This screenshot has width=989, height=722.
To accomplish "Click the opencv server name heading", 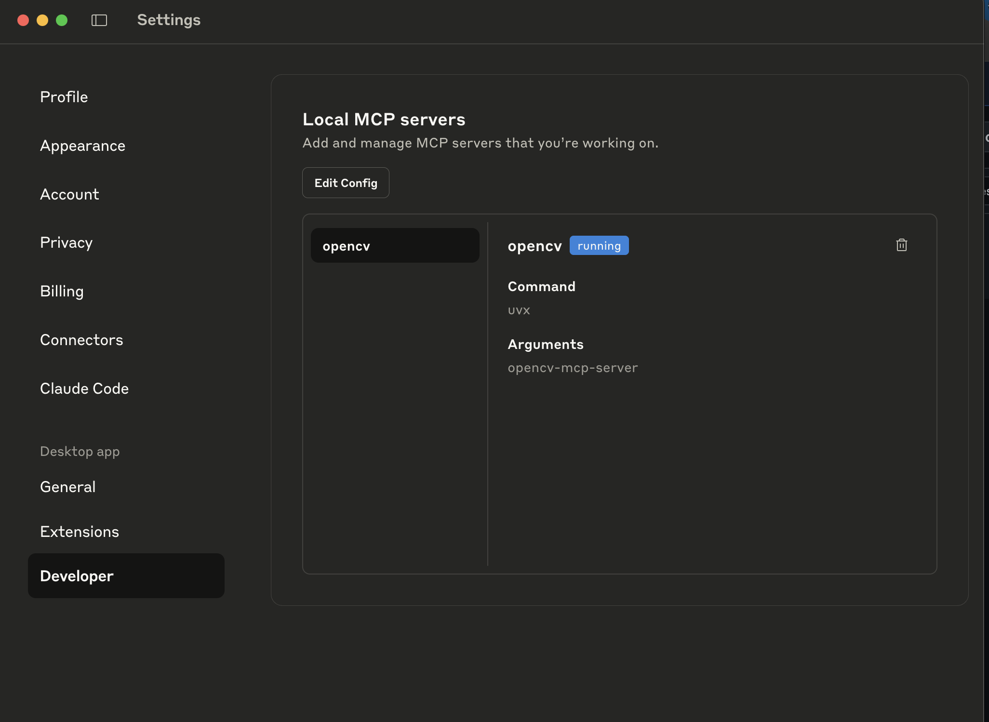I will [535, 245].
